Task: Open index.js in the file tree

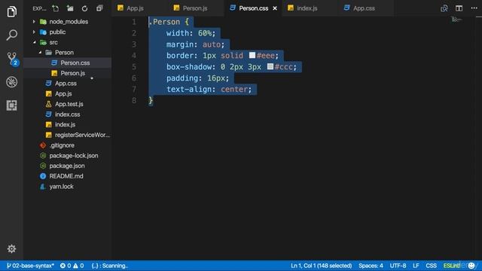Action: (68, 124)
